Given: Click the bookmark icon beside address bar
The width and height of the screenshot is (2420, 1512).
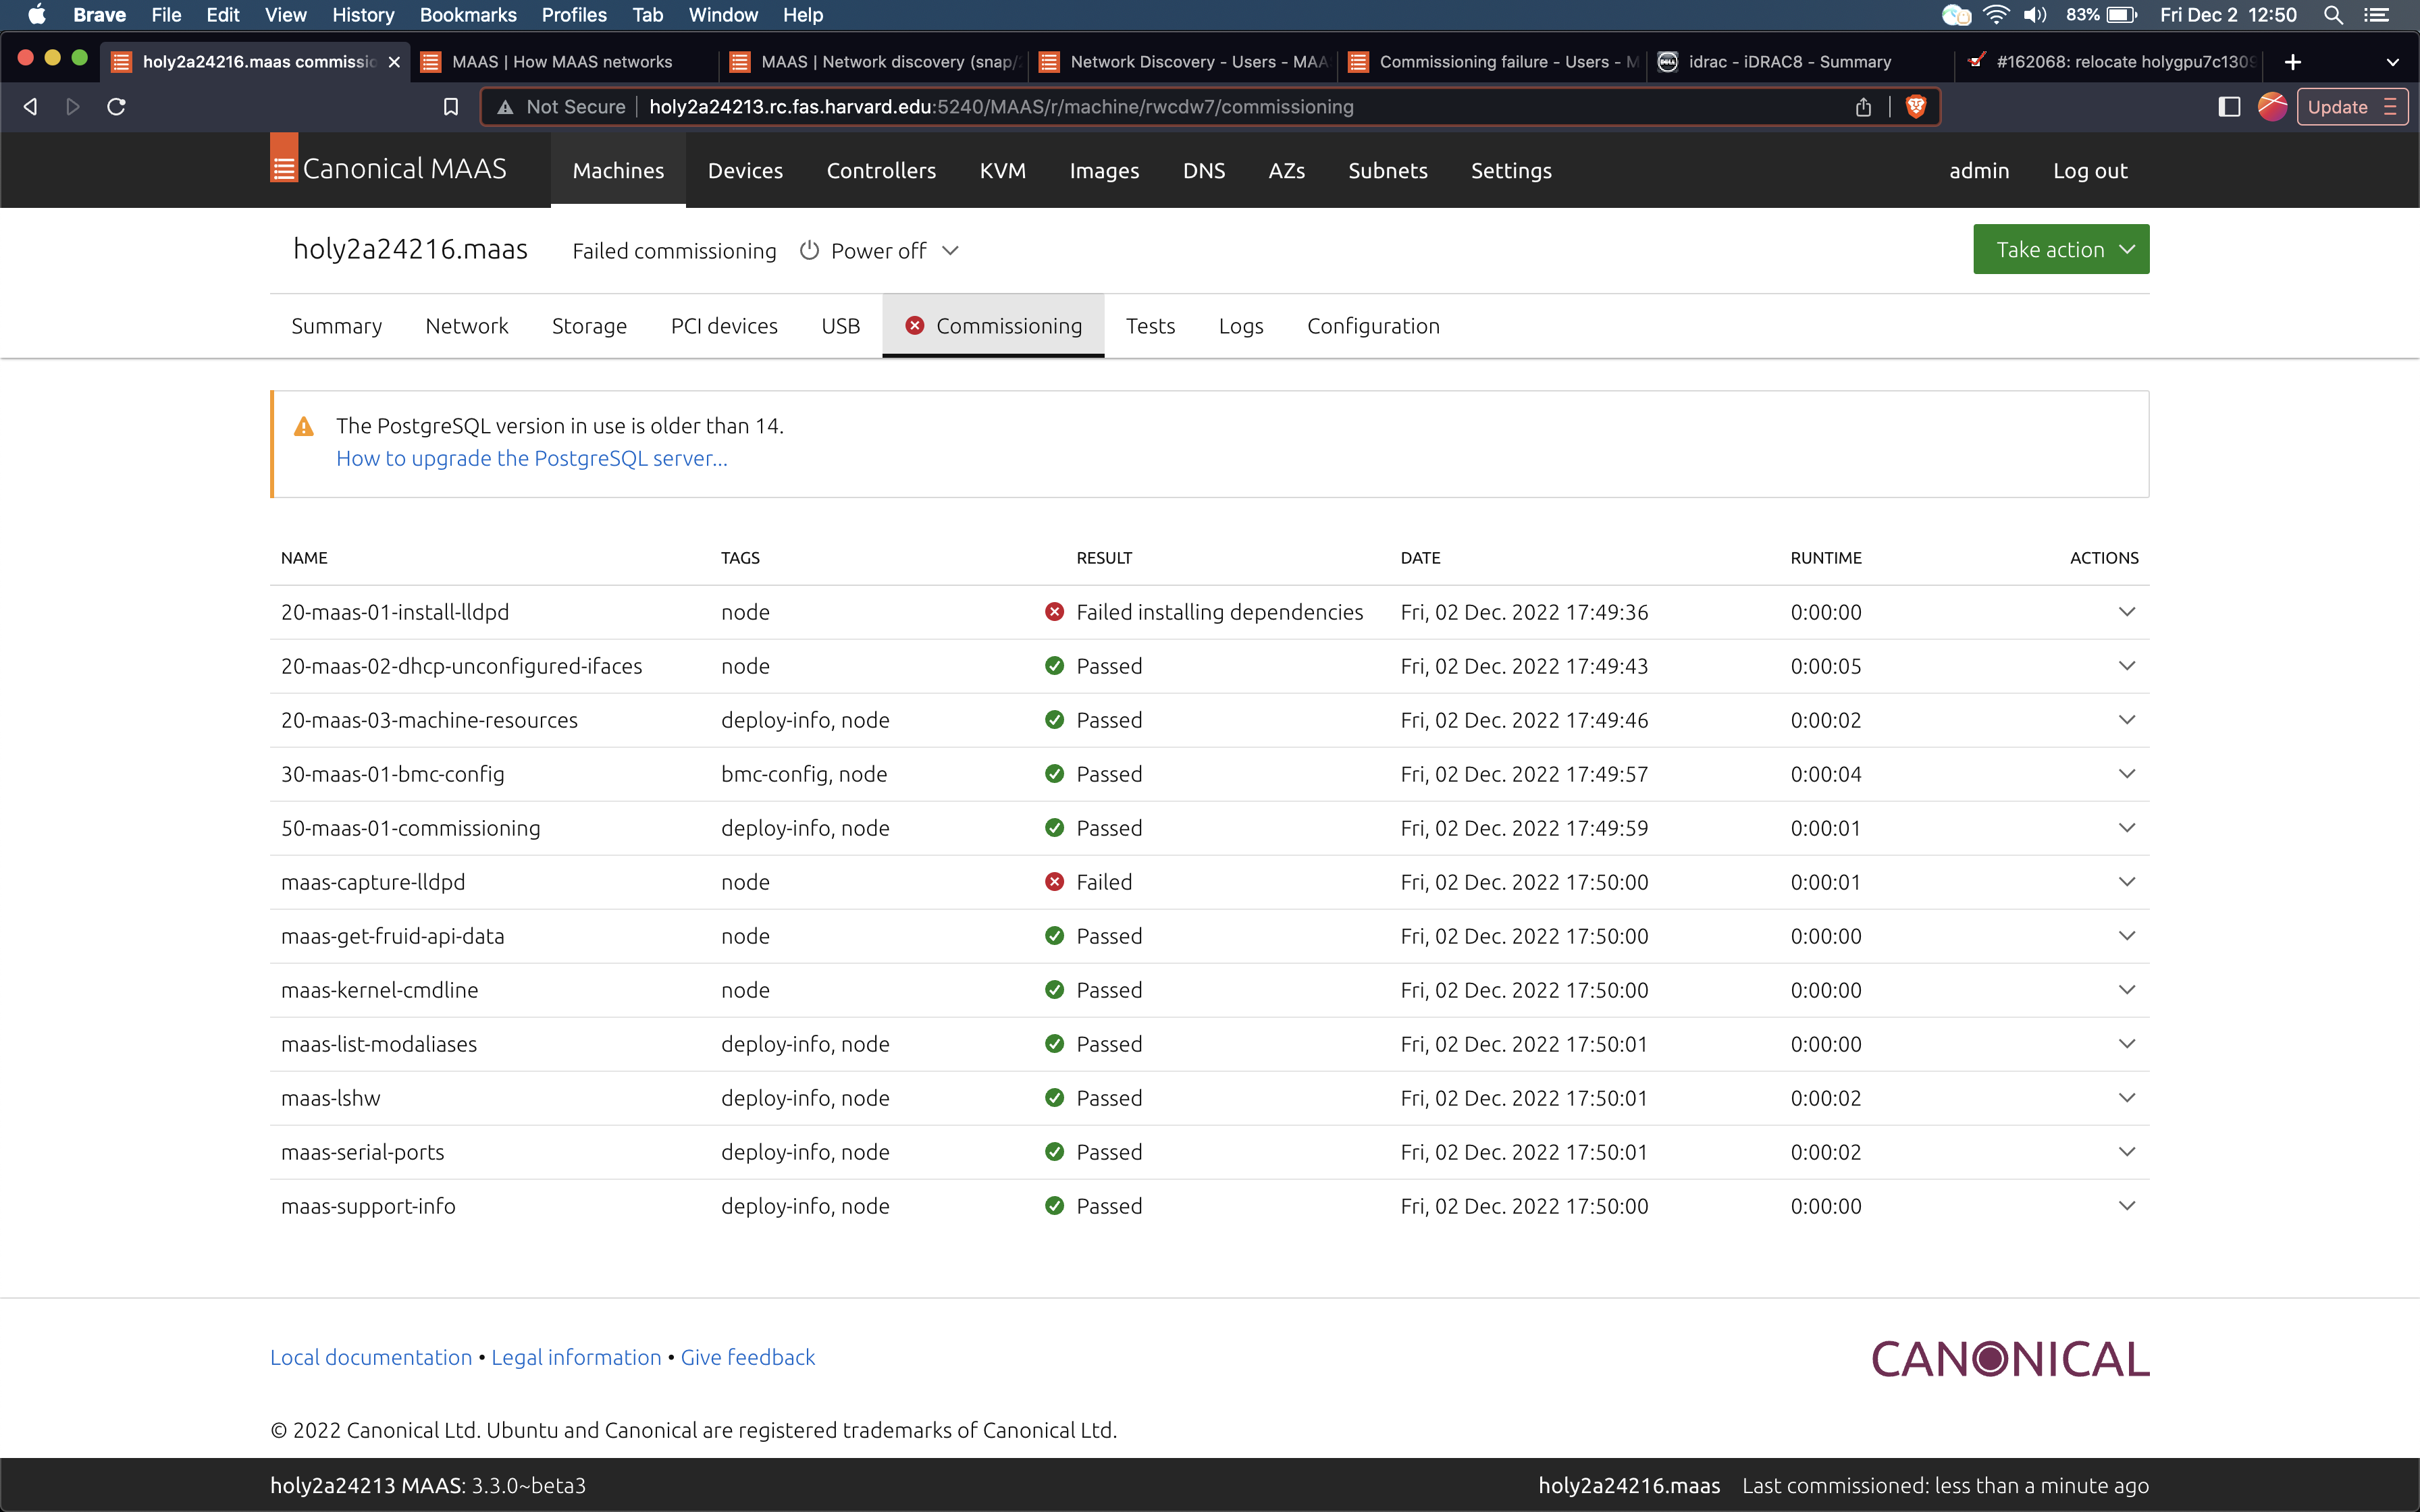Looking at the screenshot, I should click(x=451, y=107).
